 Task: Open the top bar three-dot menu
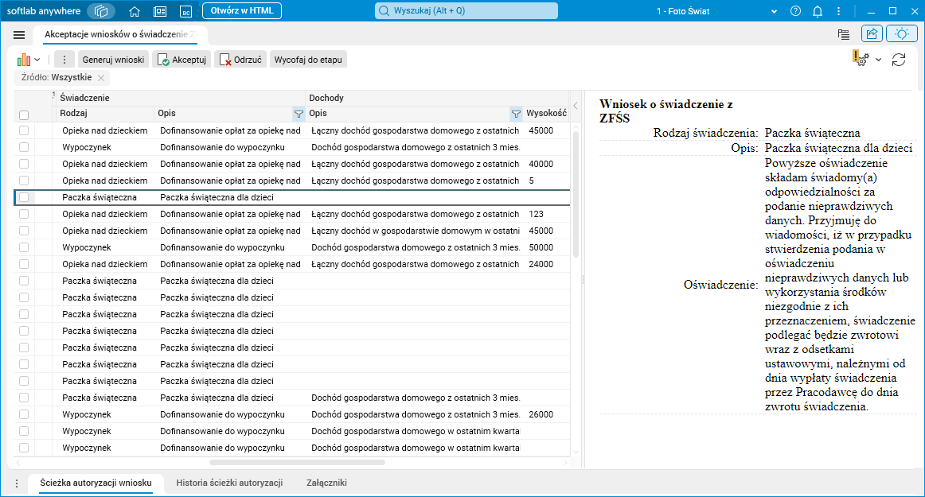click(838, 11)
